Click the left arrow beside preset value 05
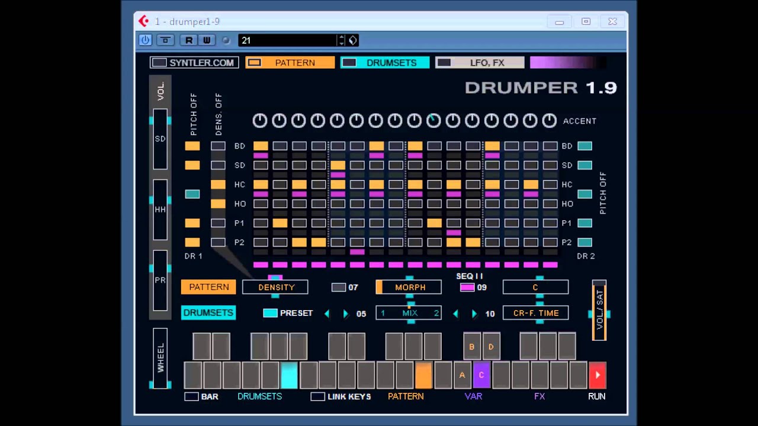This screenshot has width=758, height=426. 327,314
